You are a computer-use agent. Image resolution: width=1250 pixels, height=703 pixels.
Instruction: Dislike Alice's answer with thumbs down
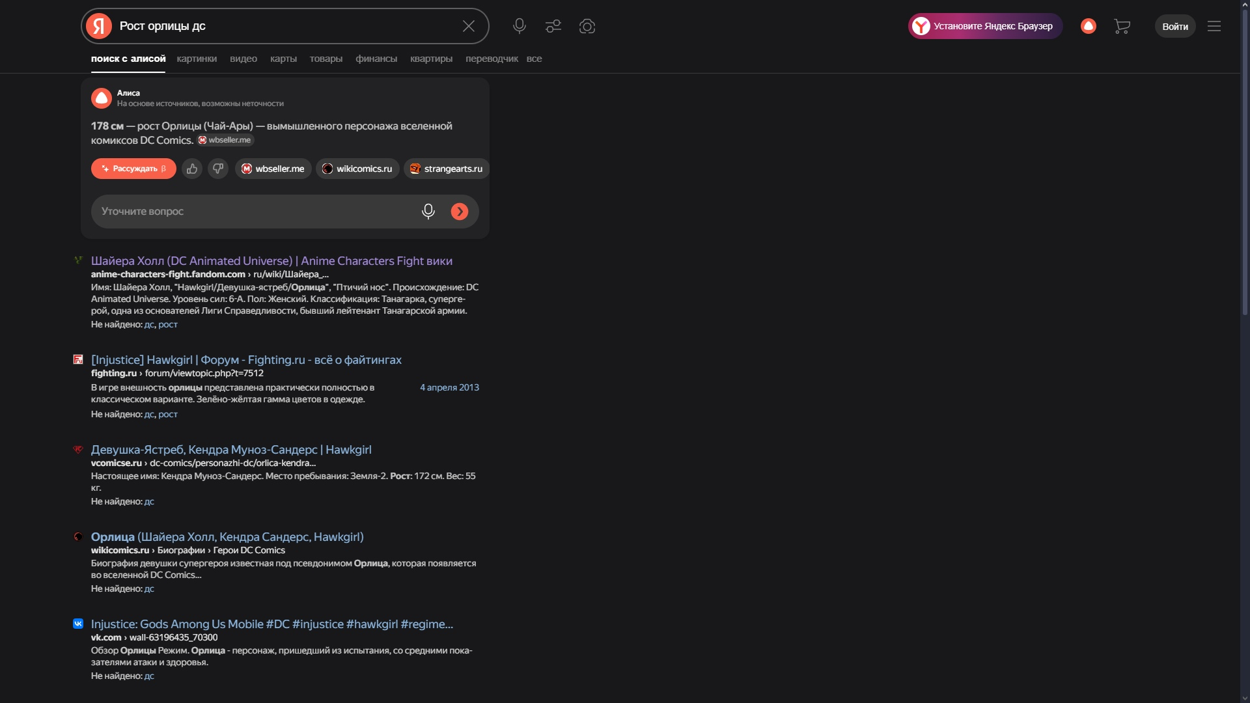click(218, 169)
